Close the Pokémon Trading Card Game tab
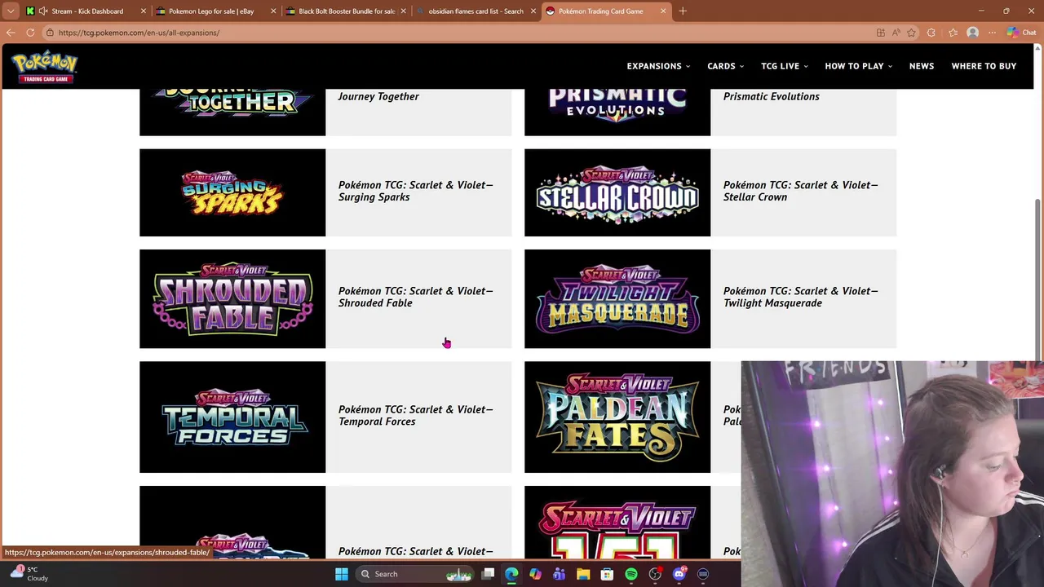This screenshot has height=587, width=1044. [x=663, y=11]
